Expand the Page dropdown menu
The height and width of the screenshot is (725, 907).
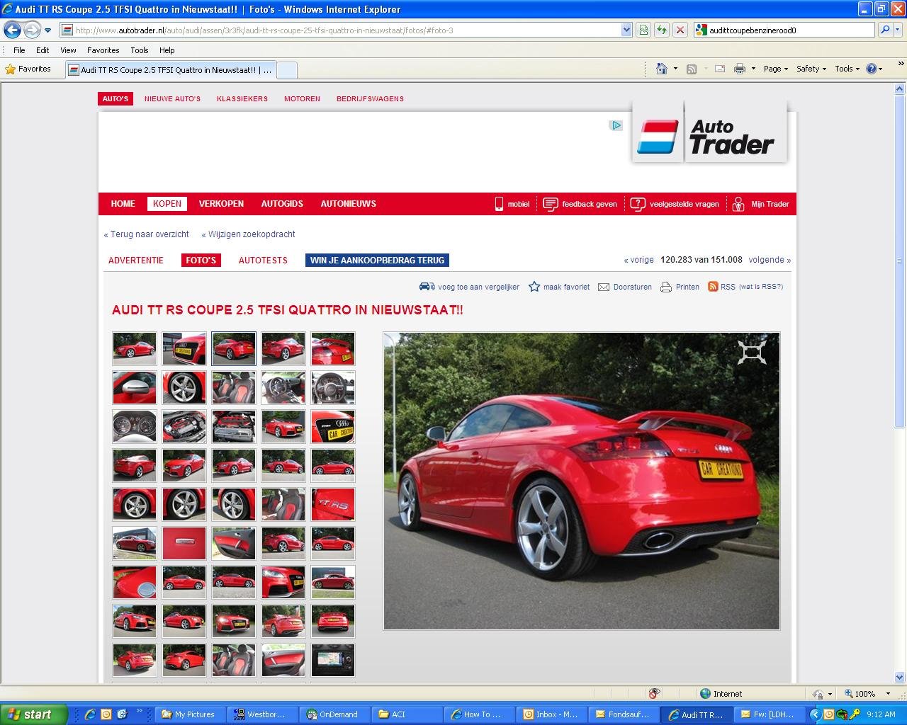pyautogui.click(x=775, y=69)
